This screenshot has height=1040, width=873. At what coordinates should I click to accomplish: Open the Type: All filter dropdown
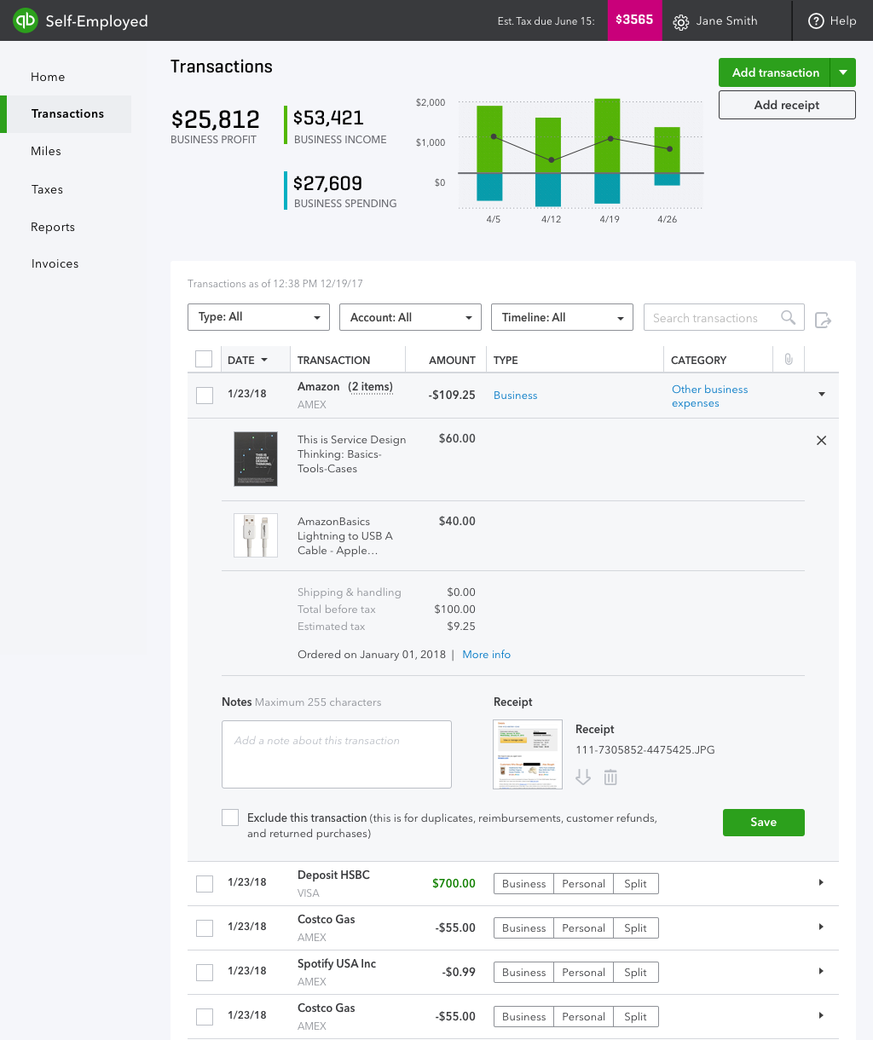tap(258, 317)
